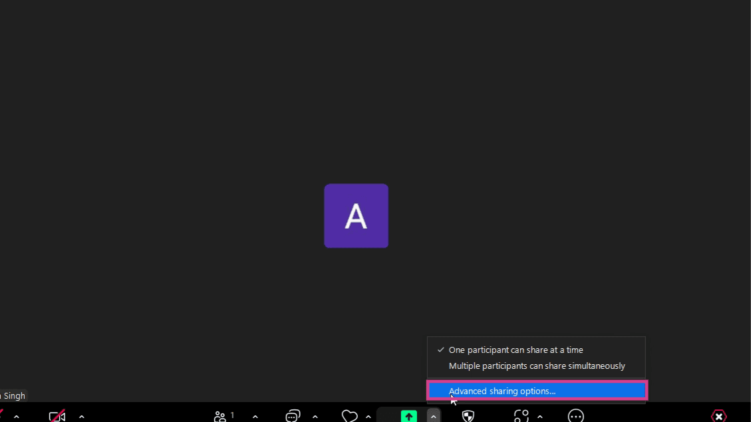
Task: Click the green Share Screen arrow icon
Action: (x=408, y=416)
